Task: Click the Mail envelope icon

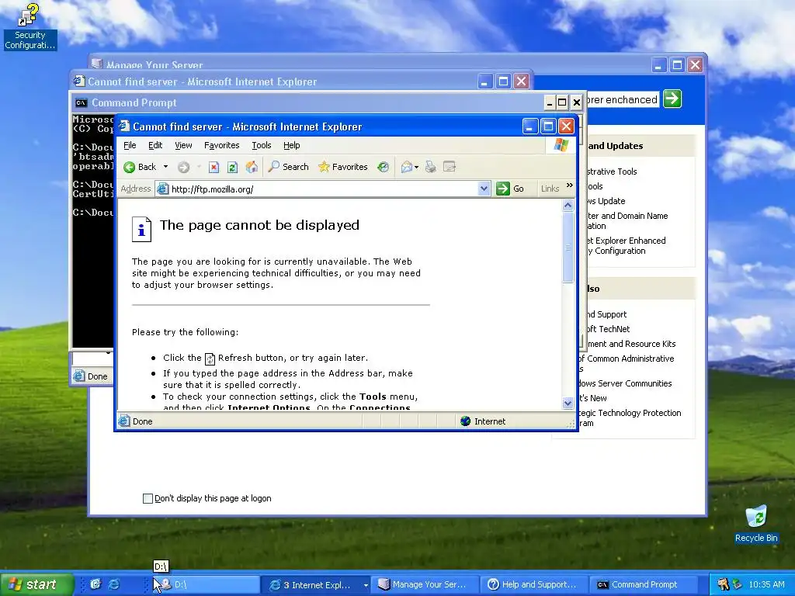Action: (407, 167)
